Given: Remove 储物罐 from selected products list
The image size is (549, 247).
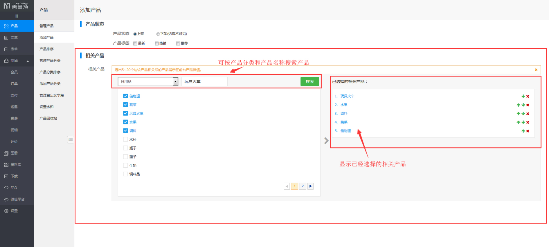Looking at the screenshot, I should (x=528, y=131).
